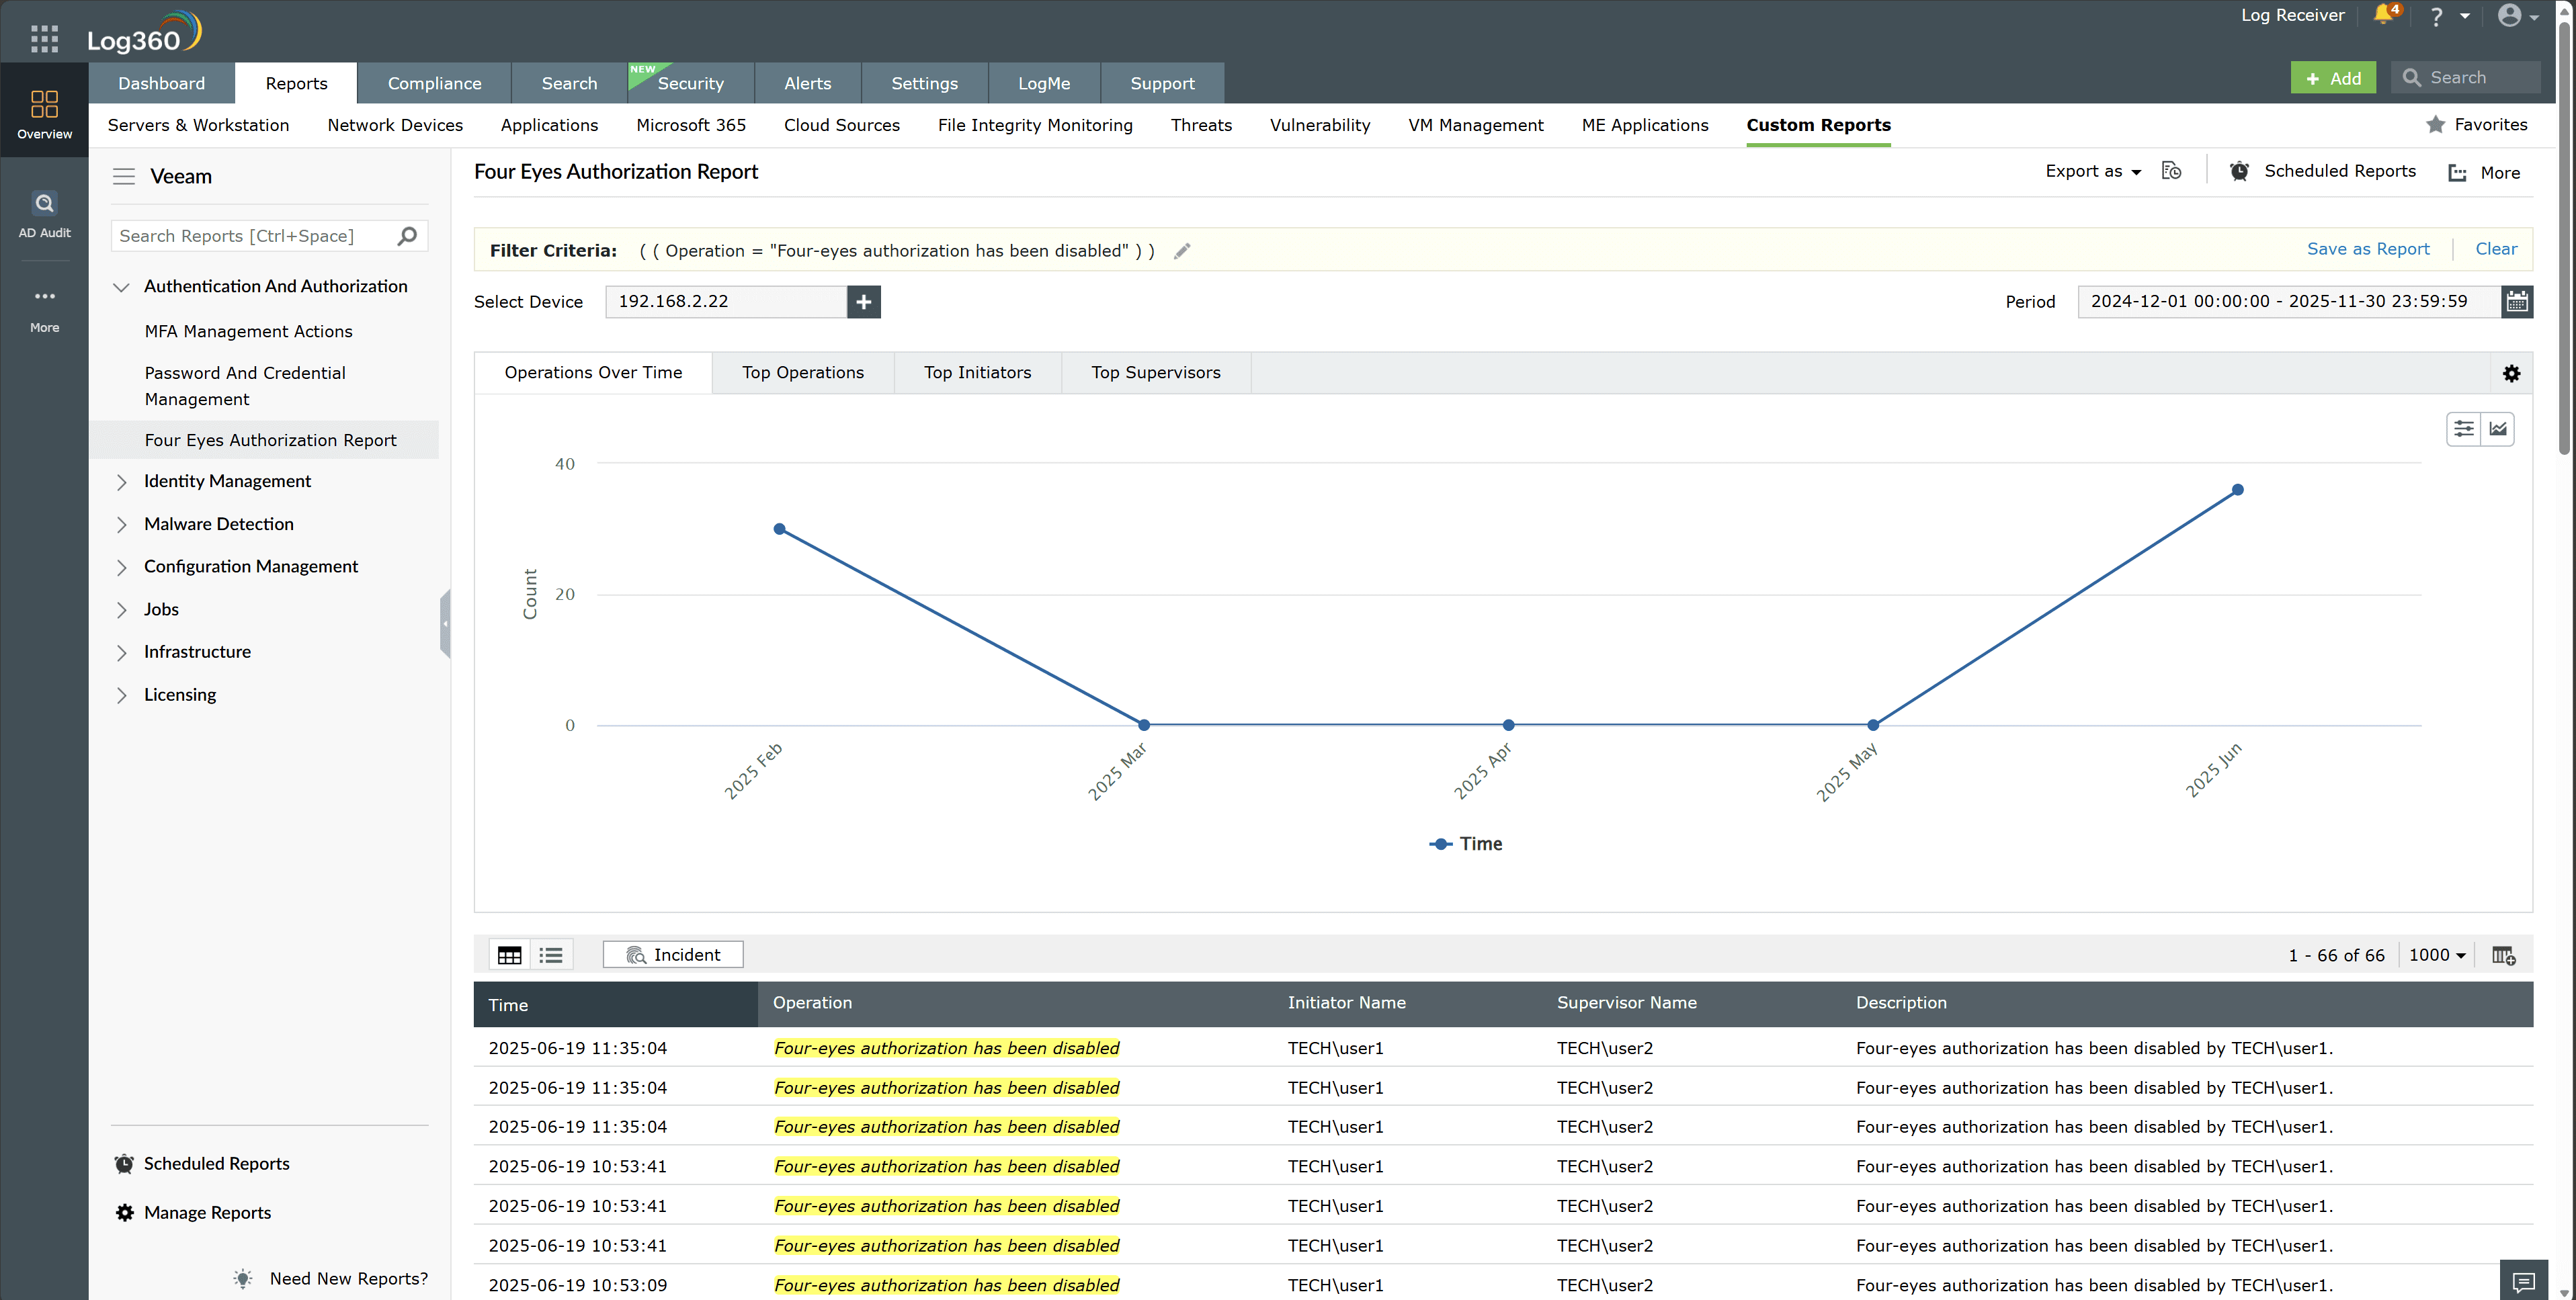Click the chart settings gear icon
Viewport: 2576px width, 1300px height.
click(x=2511, y=373)
